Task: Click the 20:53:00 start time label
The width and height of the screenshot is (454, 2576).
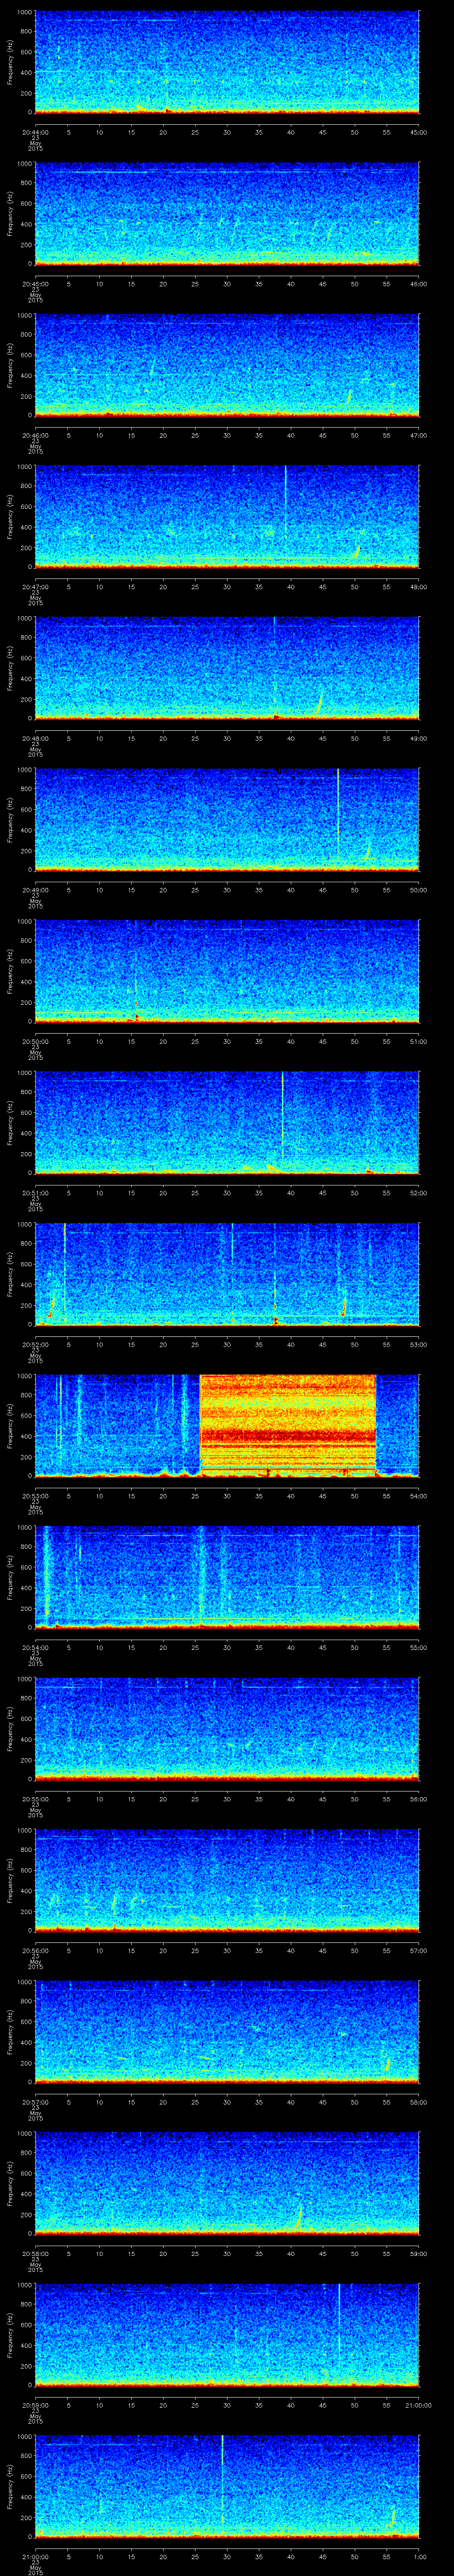Action: tap(35, 1496)
